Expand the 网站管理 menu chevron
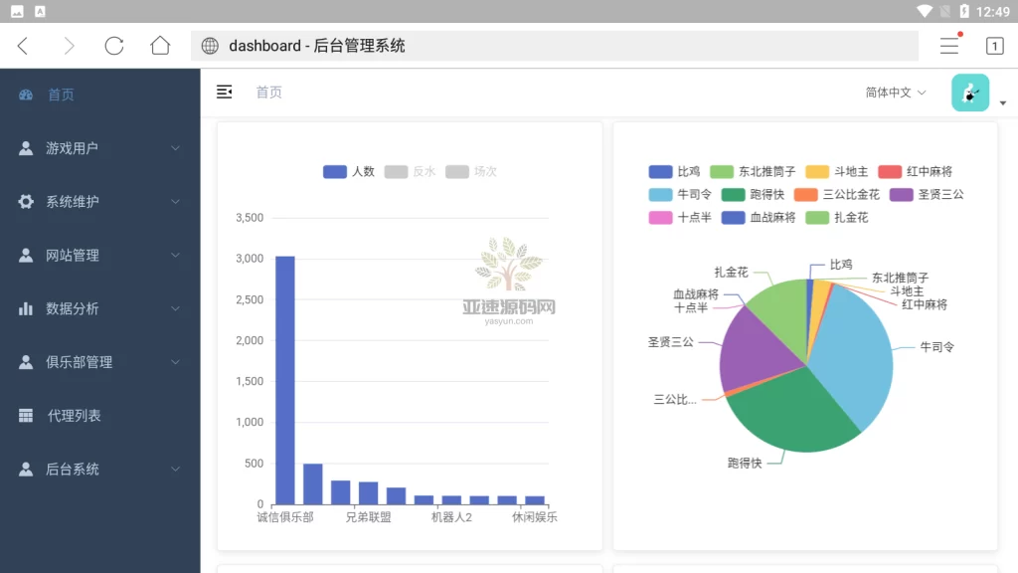1018x573 pixels. (177, 255)
